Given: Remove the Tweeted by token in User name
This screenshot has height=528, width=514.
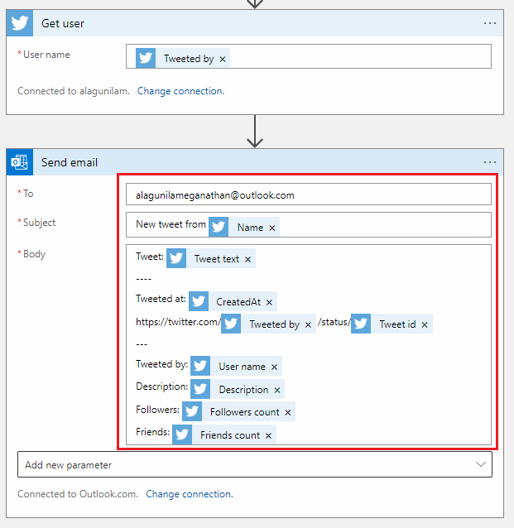Looking at the screenshot, I should (223, 59).
